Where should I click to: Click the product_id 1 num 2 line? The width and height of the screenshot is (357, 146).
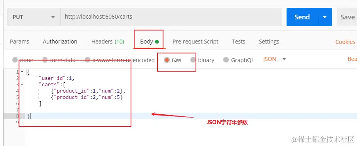[x=88, y=91]
